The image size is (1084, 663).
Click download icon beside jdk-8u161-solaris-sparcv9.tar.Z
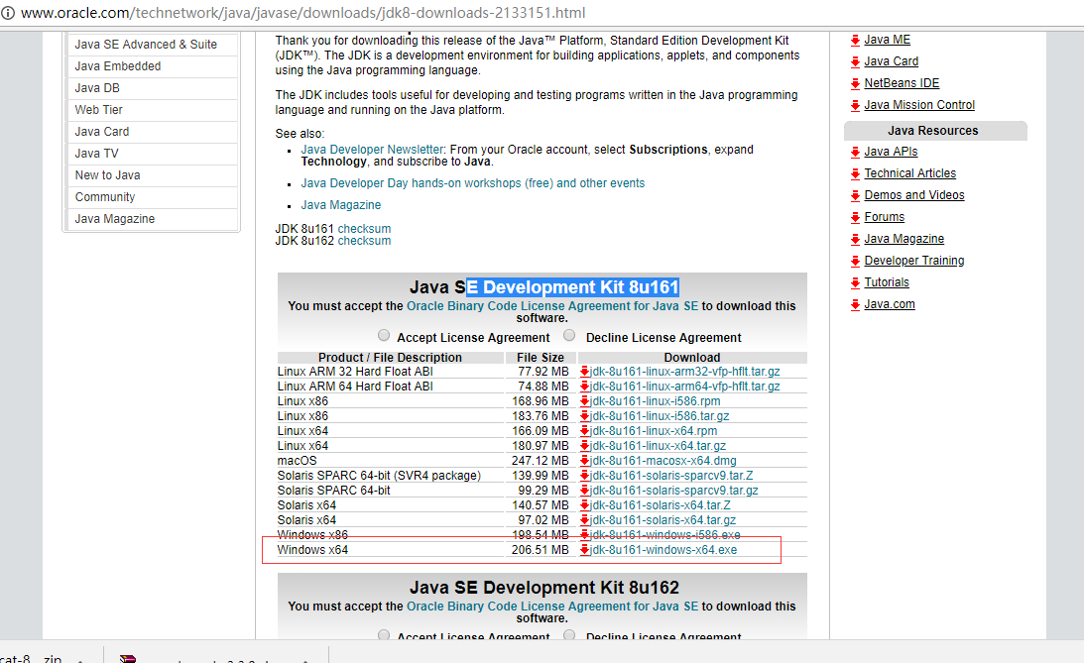pyautogui.click(x=585, y=476)
